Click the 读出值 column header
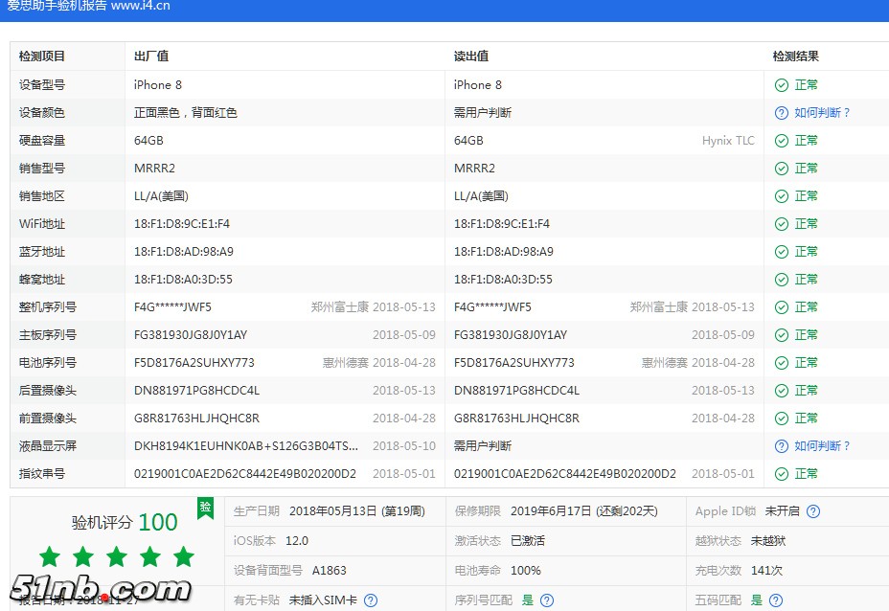Viewport: 889px width, 611px height. (x=471, y=57)
